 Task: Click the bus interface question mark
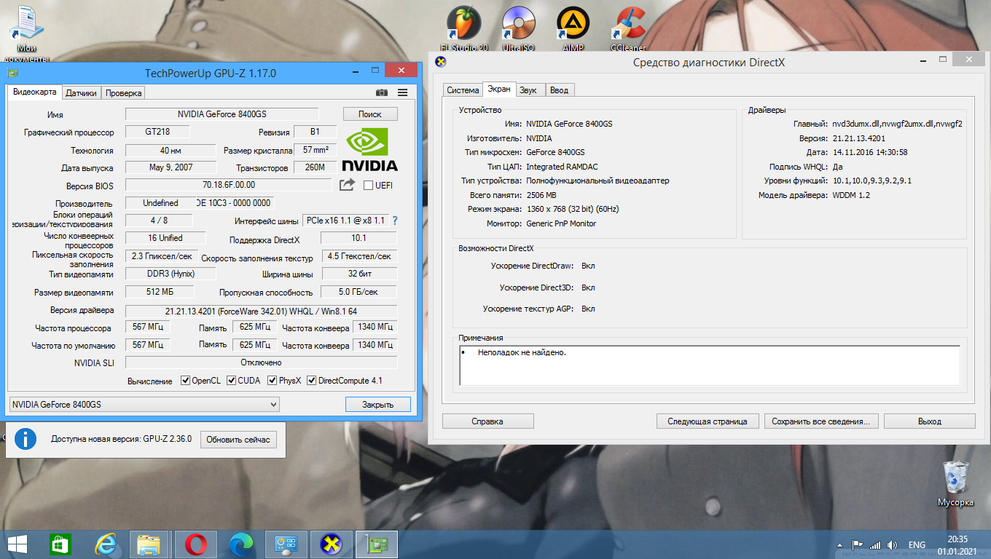point(395,221)
